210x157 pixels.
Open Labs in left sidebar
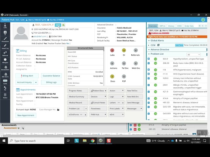coord(5,26)
